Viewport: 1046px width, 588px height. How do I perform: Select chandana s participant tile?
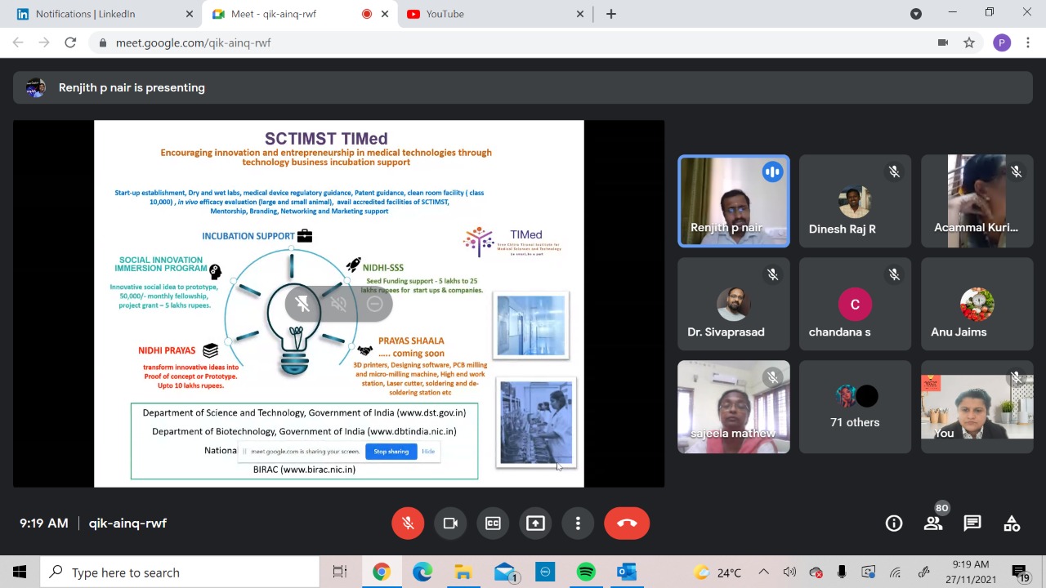coord(855,304)
